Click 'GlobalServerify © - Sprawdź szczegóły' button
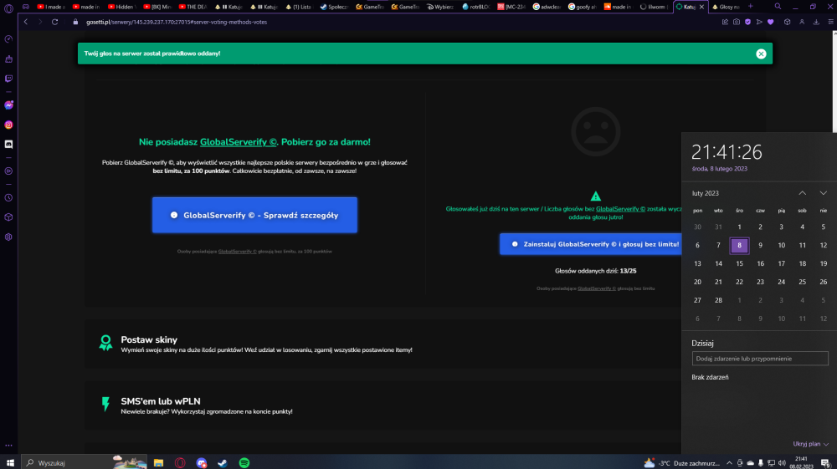The image size is (837, 469). 254,216
